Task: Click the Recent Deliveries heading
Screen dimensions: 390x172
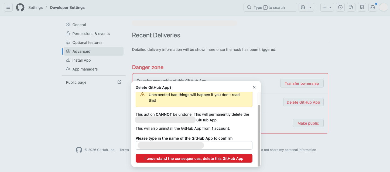Action: 156,35
